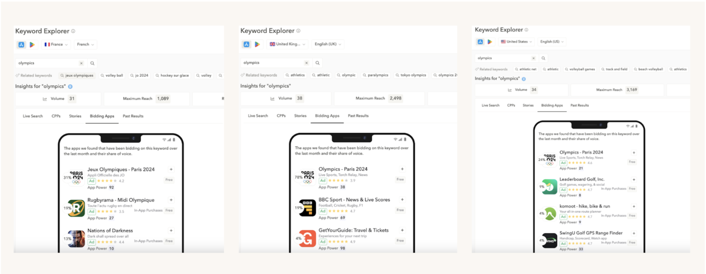706x274 pixels.
Task: Search related keyword "paralympics"
Action: click(x=376, y=75)
